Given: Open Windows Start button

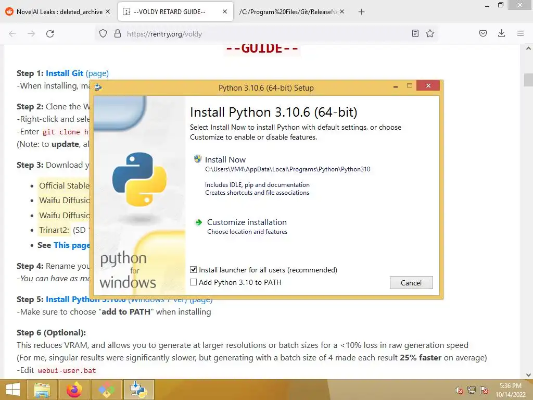Looking at the screenshot, I should [13, 390].
